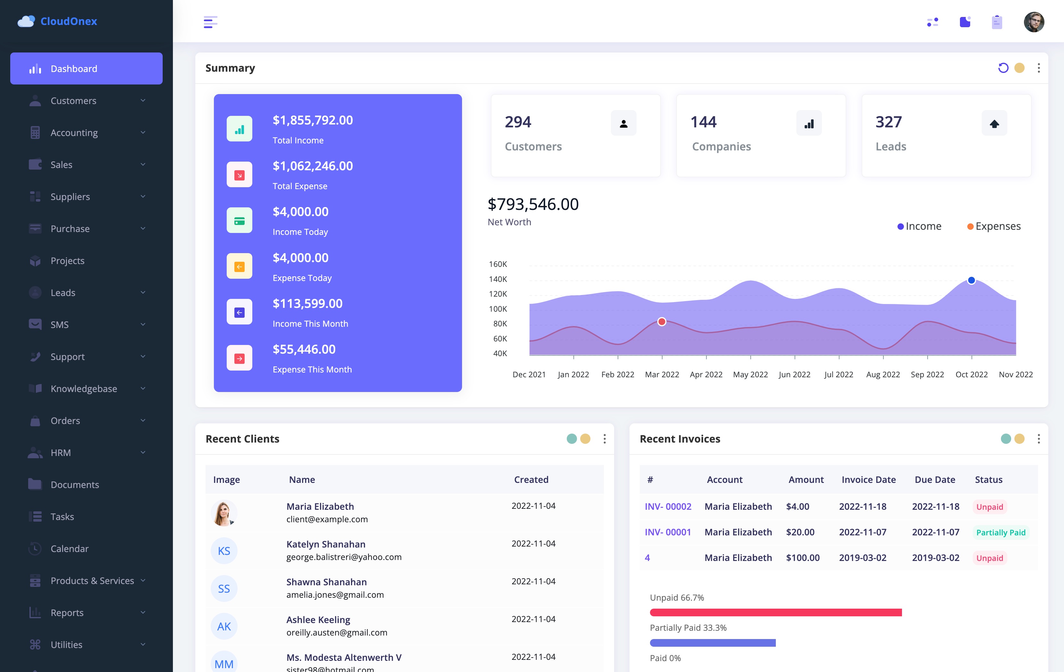Open invoice INV- 00002 link
This screenshot has height=672, width=1064.
pyautogui.click(x=668, y=507)
